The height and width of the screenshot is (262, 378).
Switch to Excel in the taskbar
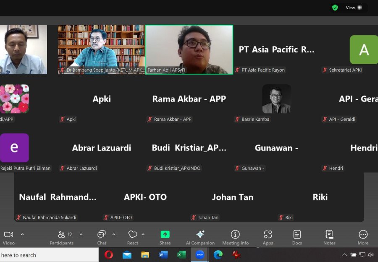coord(181,254)
